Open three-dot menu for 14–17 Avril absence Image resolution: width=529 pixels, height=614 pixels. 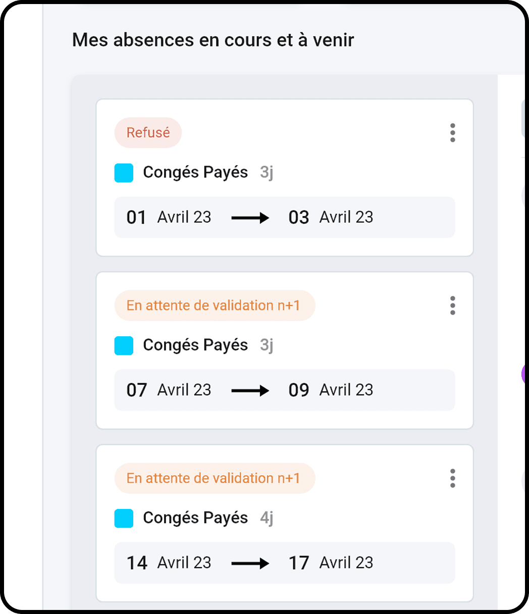[x=452, y=478]
